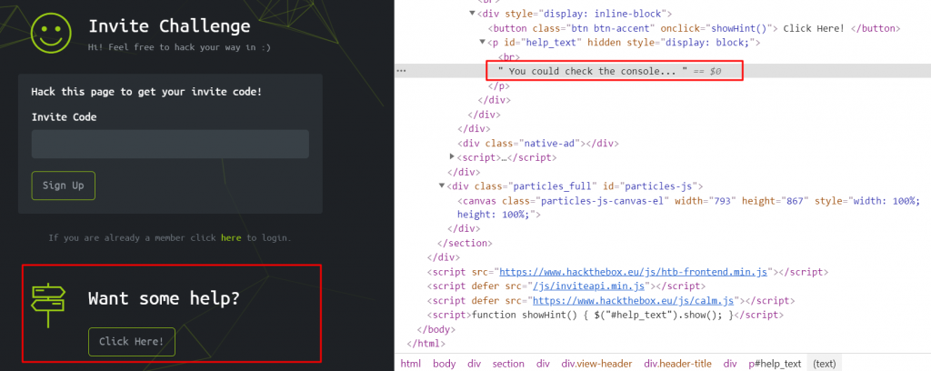Select the closing </html> tag line

426,344
